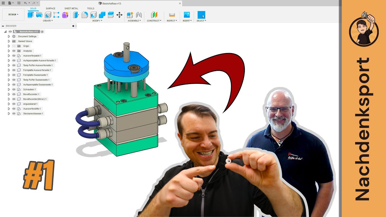386x217 pixels.
Task: Open the CONSTRUCT dropdown menu
Action: [x=154, y=21]
